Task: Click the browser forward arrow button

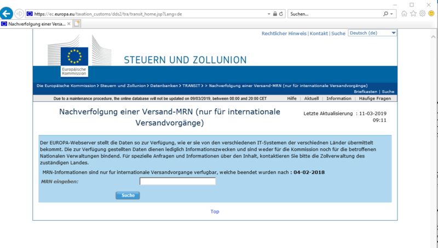Action: pyautogui.click(x=19, y=13)
